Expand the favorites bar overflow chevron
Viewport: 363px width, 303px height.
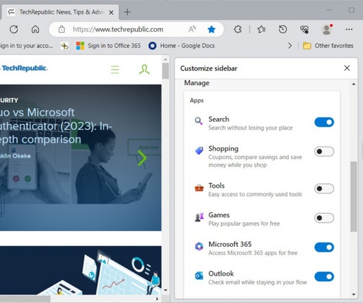[290, 46]
